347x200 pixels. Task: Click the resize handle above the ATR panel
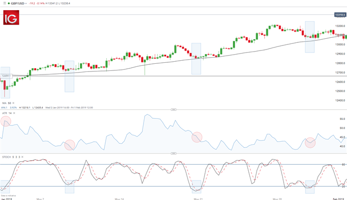174,110
